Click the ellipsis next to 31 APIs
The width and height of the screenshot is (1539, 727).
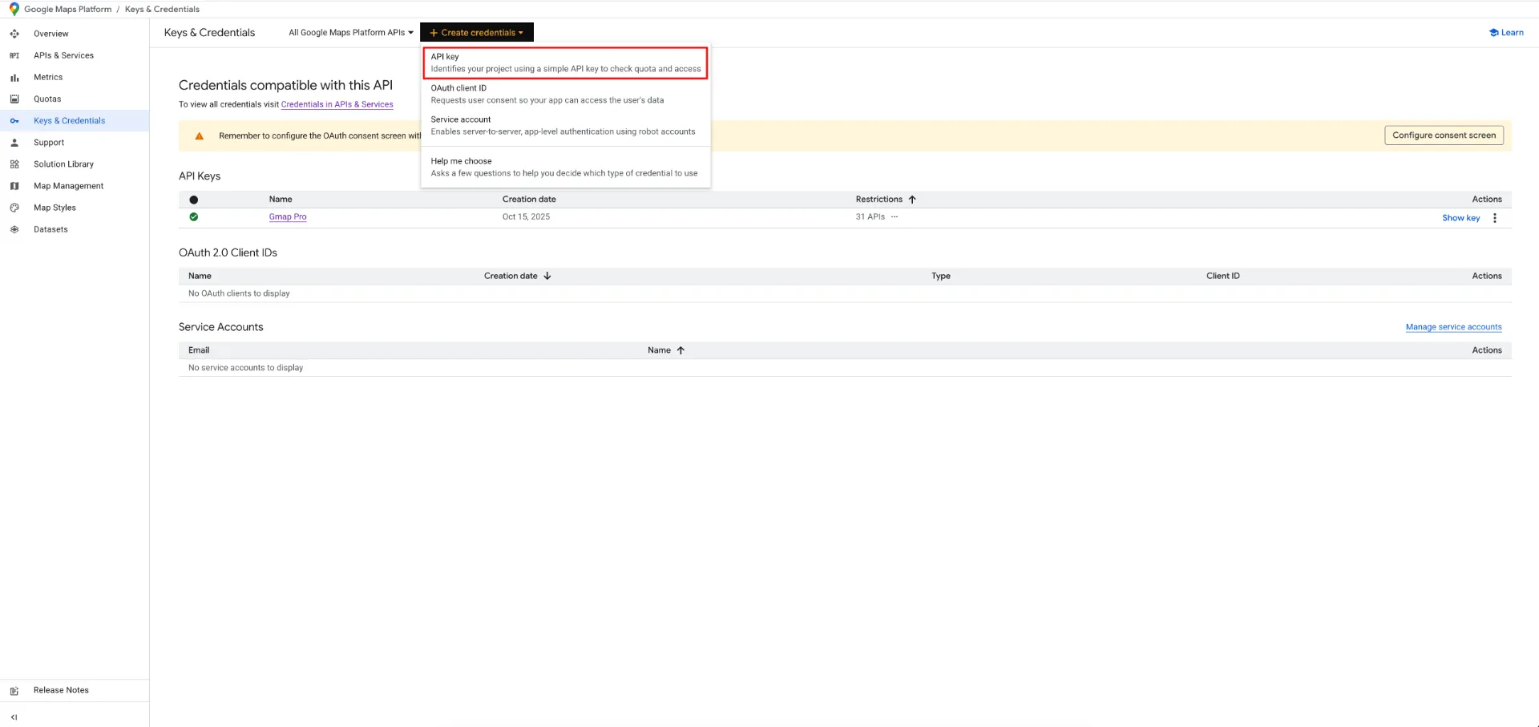click(x=895, y=217)
